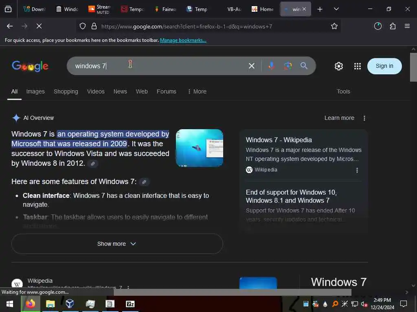Open a new browser tab
The width and height of the screenshot is (417, 312).
click(320, 9)
